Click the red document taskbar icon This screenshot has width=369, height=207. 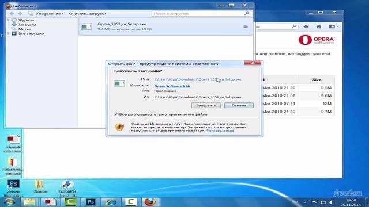coord(50,202)
